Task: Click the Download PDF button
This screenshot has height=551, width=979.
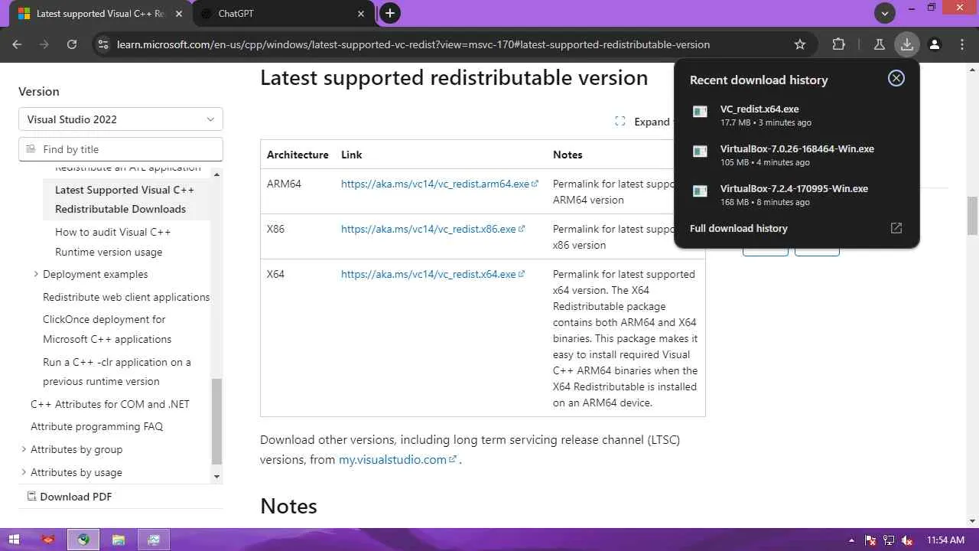Action: (70, 497)
